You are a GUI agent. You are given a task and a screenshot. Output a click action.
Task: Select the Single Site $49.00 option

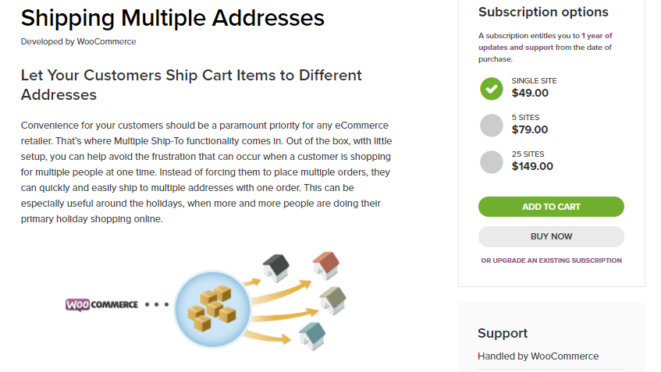[492, 88]
